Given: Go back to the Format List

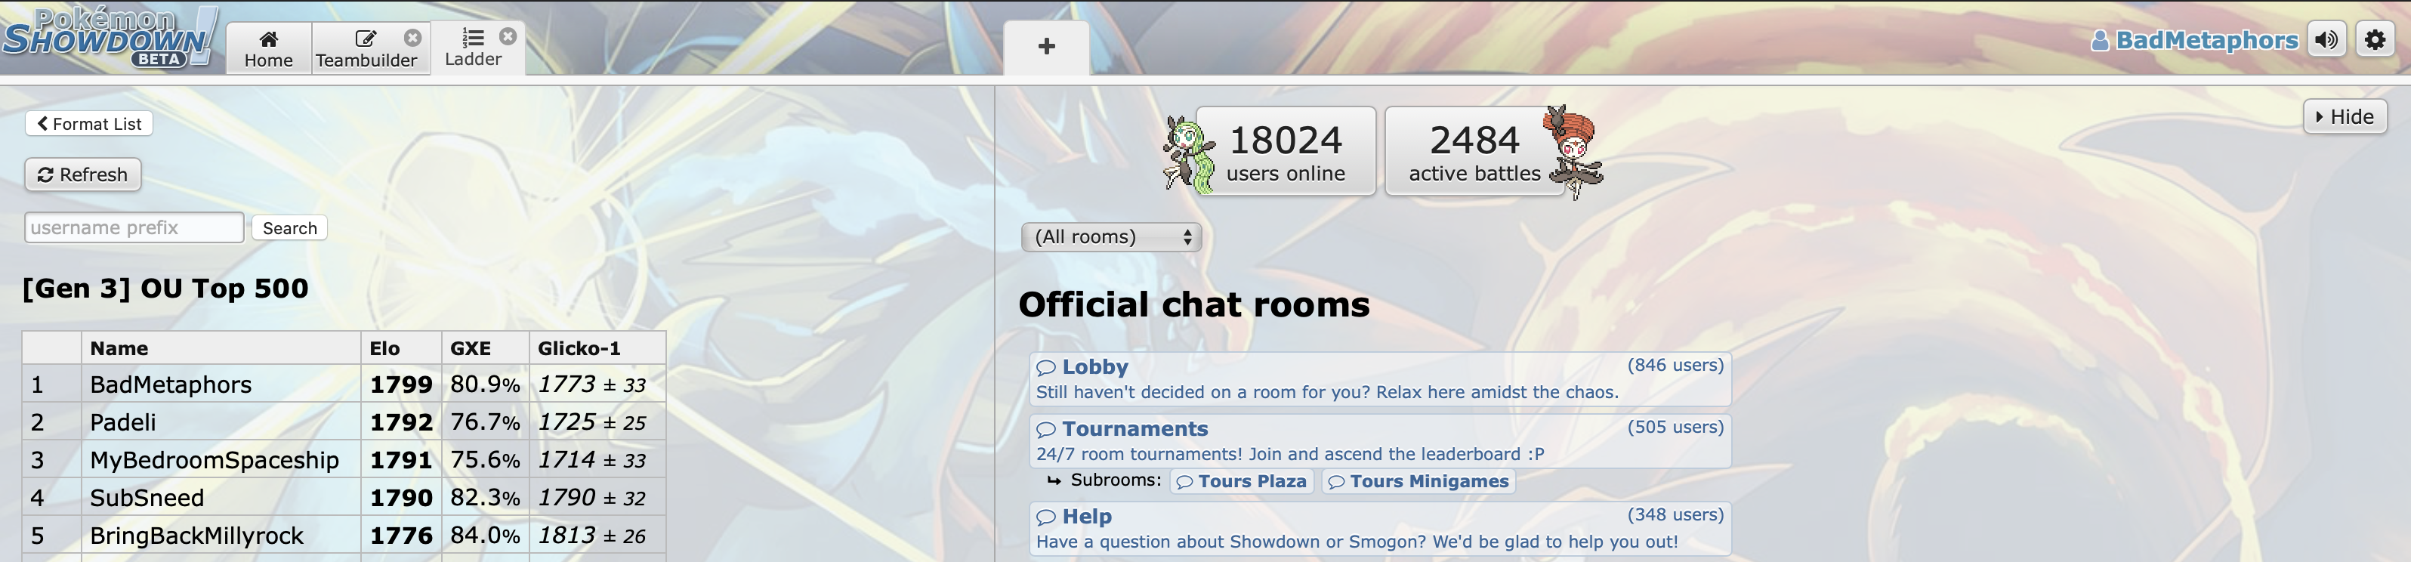Looking at the screenshot, I should click(89, 124).
